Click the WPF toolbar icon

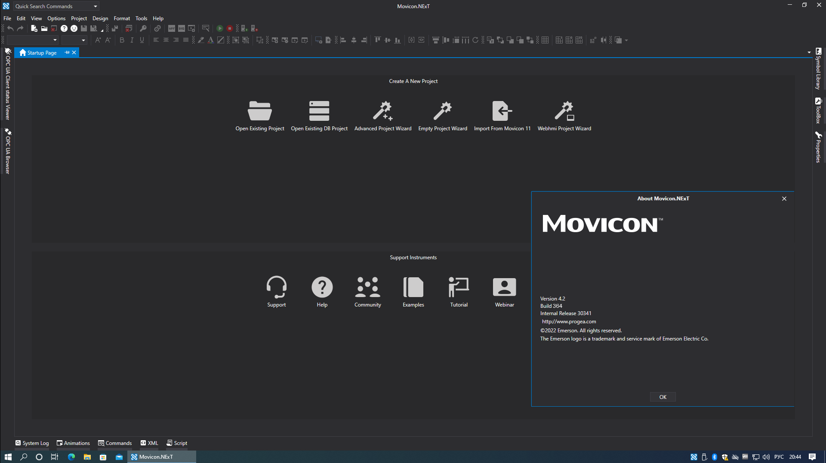(172, 28)
